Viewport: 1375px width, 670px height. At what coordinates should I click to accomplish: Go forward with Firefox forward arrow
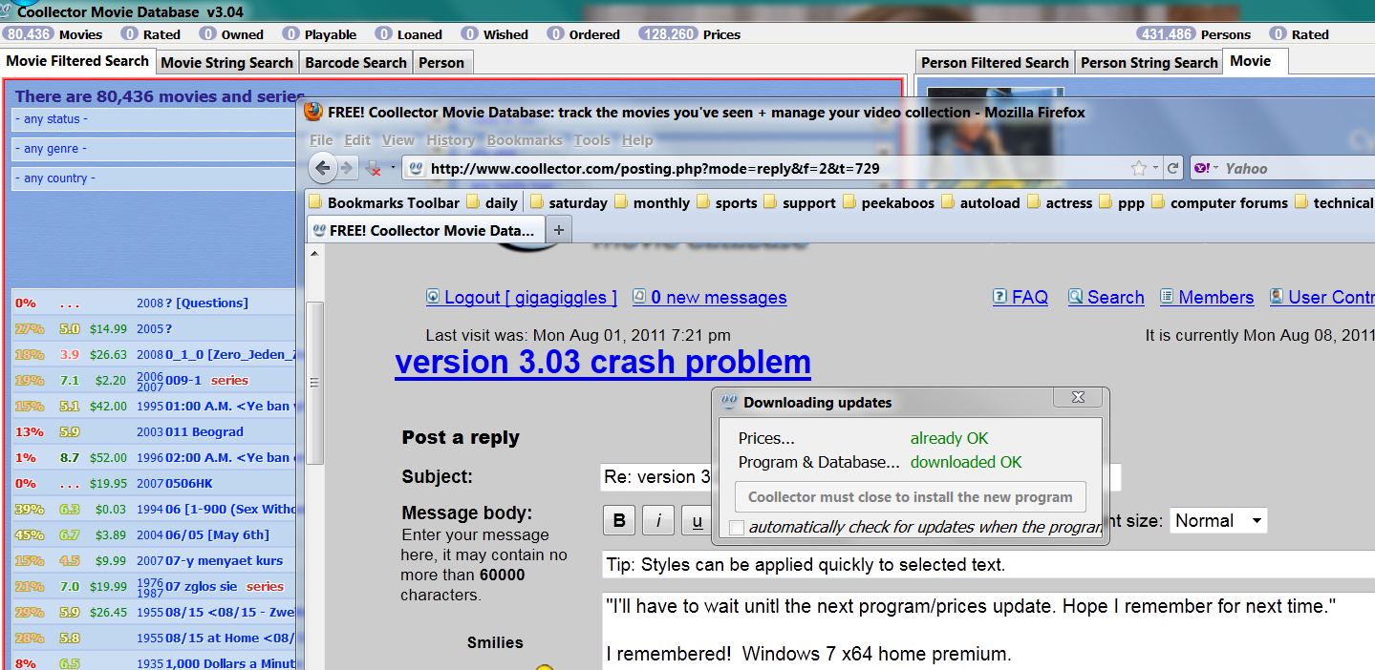(346, 169)
